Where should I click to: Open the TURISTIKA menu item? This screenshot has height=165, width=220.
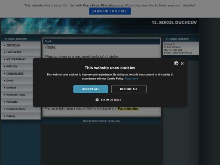coord(13,45)
